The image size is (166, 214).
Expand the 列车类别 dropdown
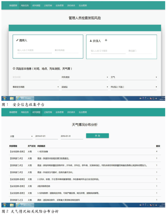click(x=84, y=77)
